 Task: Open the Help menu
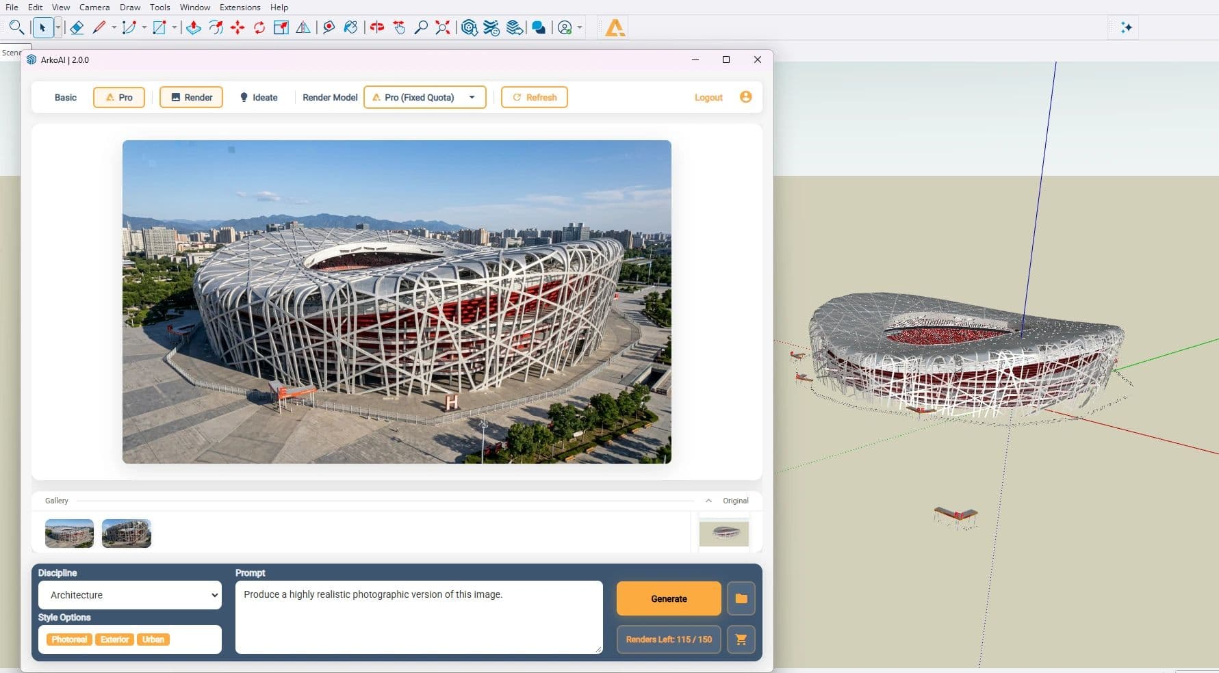279,7
